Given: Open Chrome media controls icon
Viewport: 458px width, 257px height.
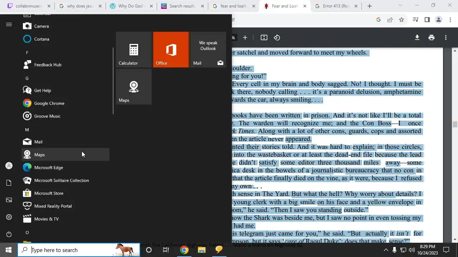Looking at the screenshot, I should (x=415, y=20).
